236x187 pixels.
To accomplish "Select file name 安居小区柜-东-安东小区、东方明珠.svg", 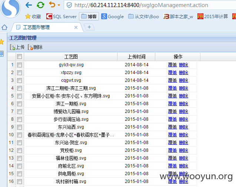I will click(71, 96).
